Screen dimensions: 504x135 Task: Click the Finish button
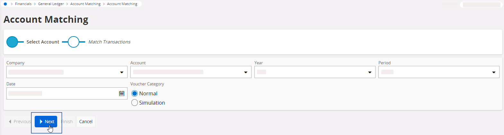click(67, 122)
